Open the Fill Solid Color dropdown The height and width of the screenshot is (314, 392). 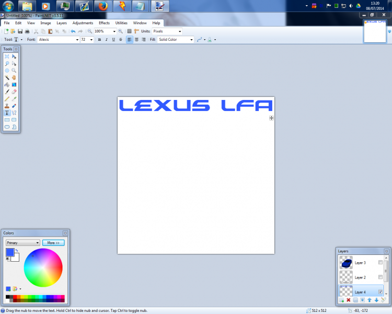[x=191, y=40]
